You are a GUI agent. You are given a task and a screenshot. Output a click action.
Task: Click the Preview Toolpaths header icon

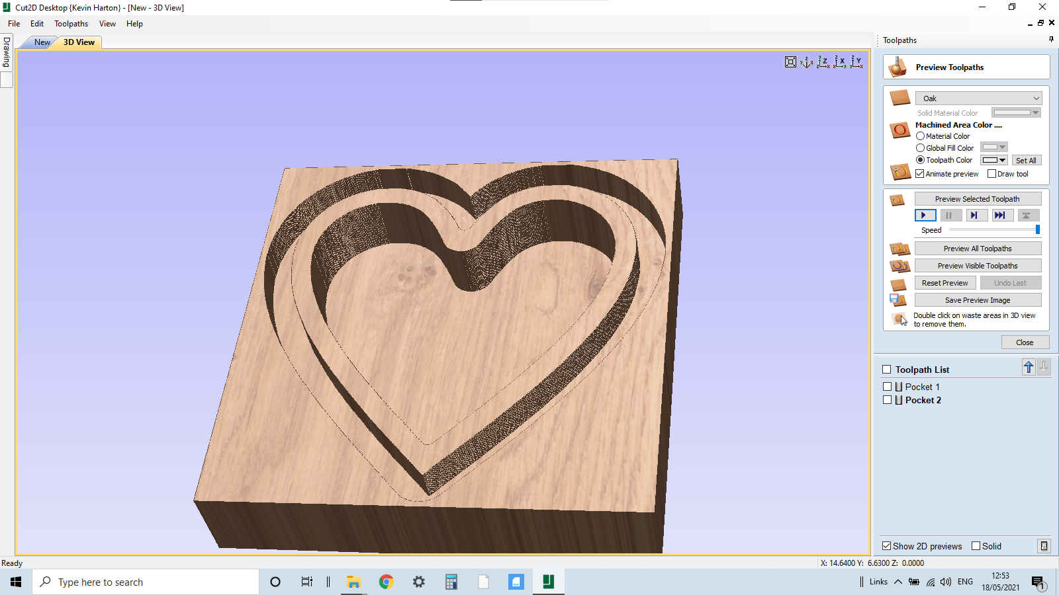point(898,67)
